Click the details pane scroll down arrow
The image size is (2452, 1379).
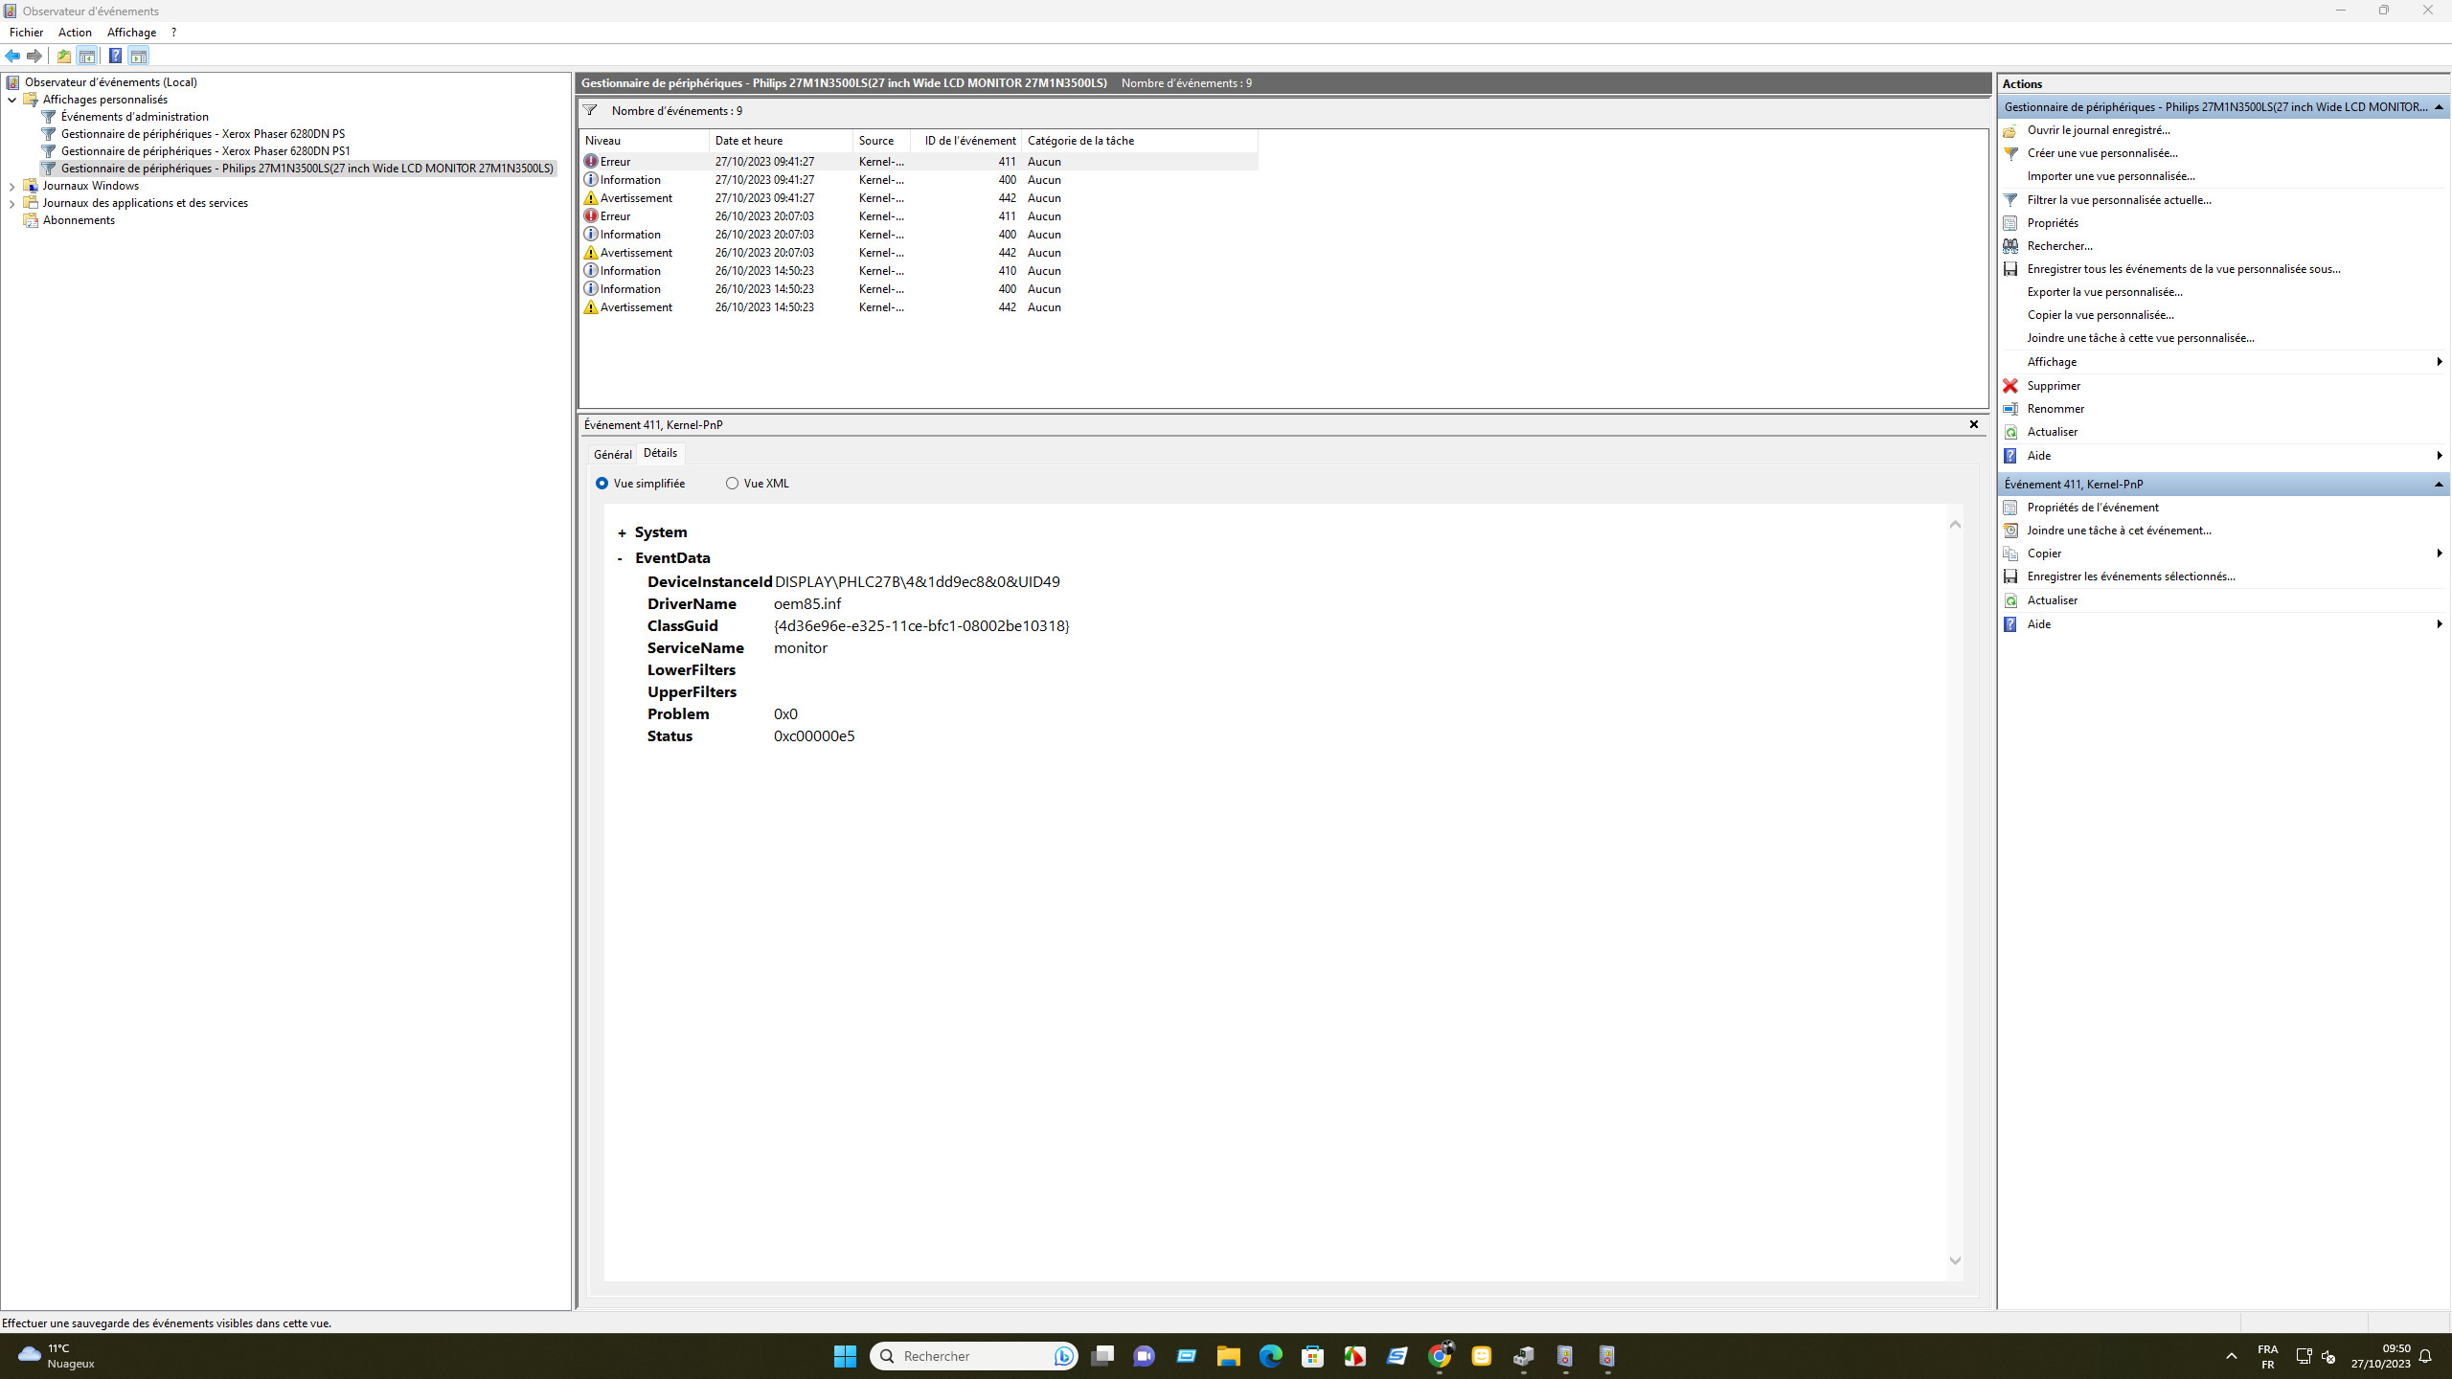point(1955,1260)
